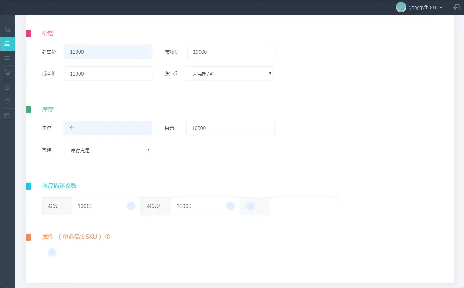
Task: Click the building icon in sidebar
Action: [7, 87]
